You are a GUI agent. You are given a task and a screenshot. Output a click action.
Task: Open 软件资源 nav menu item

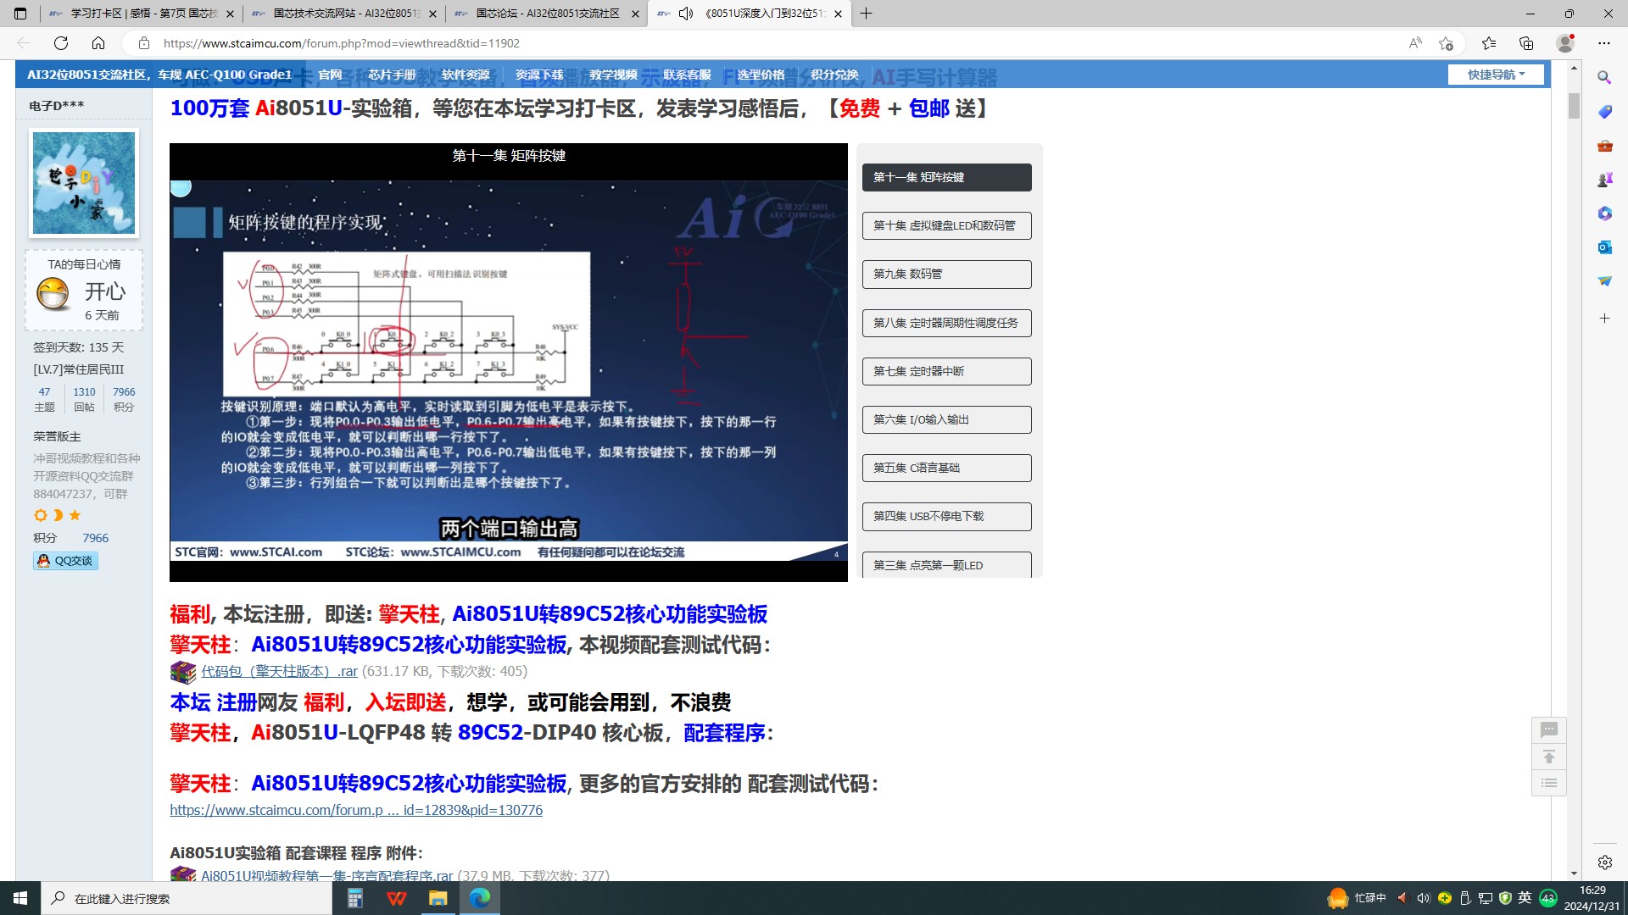tap(466, 75)
